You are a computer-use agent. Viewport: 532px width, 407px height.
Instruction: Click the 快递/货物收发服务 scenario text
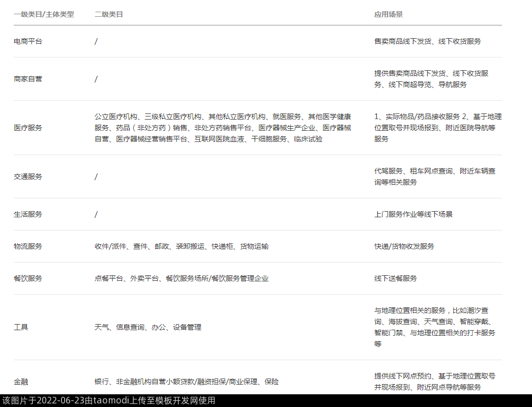pos(404,246)
